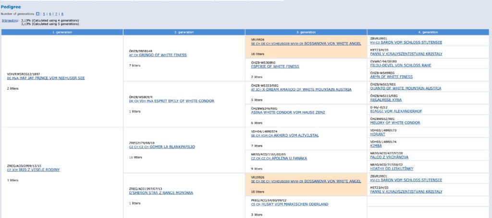492x218 pixels.
Task: Open D'Sheron Star z Rance Montara
Action: coord(161,193)
